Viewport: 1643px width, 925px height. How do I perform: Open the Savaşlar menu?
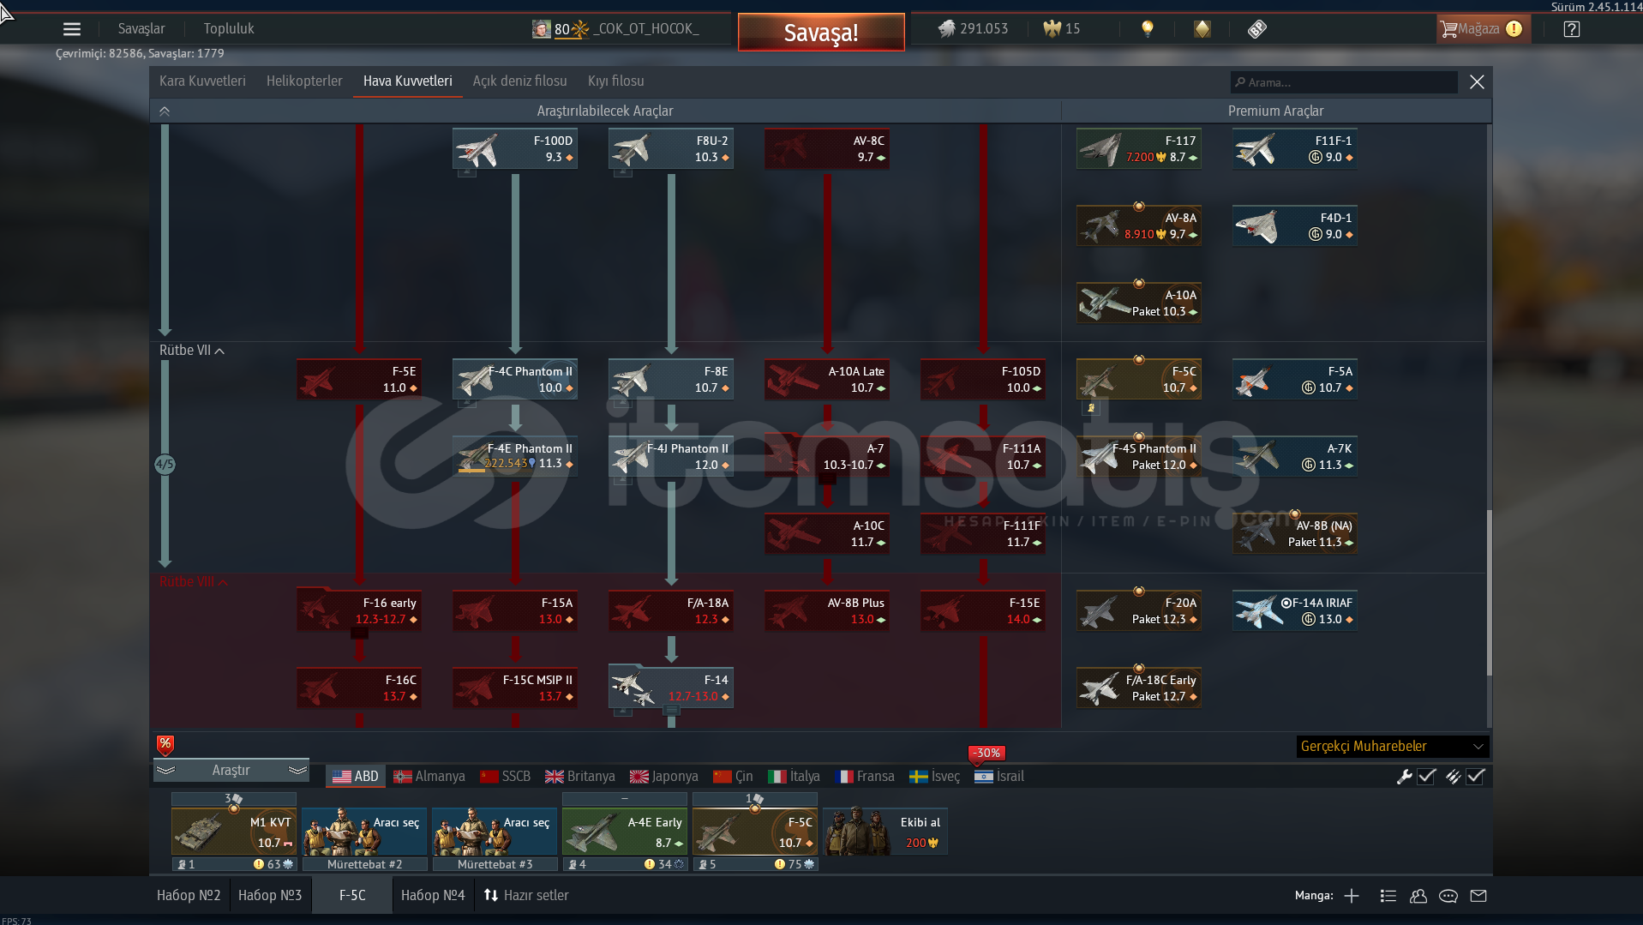141,29
